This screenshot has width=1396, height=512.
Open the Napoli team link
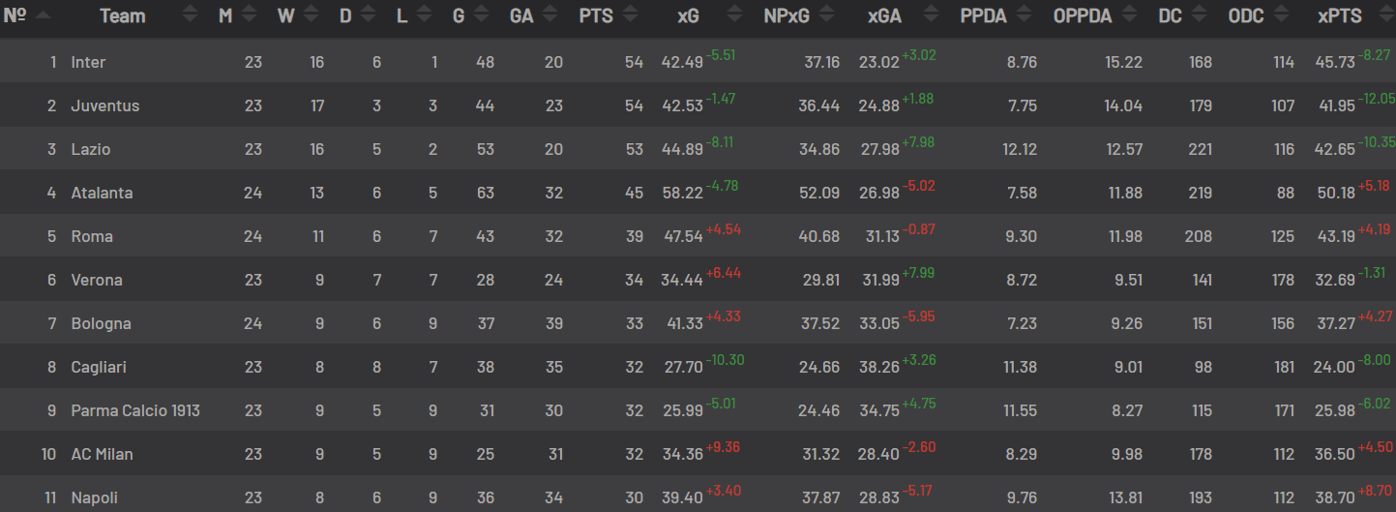(x=94, y=497)
